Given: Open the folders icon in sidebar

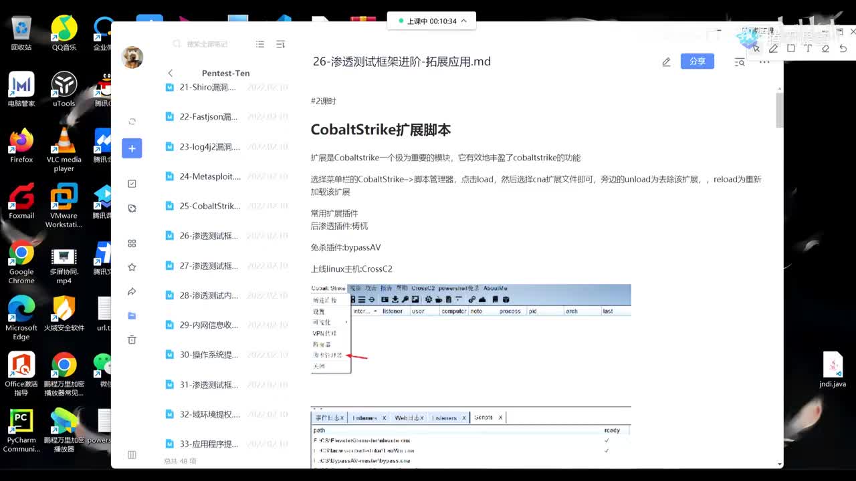Looking at the screenshot, I should tap(132, 315).
